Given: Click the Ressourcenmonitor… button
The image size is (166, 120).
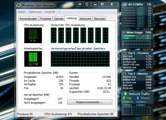Looking at the screenshot, I should pyautogui.click(x=90, y=102).
